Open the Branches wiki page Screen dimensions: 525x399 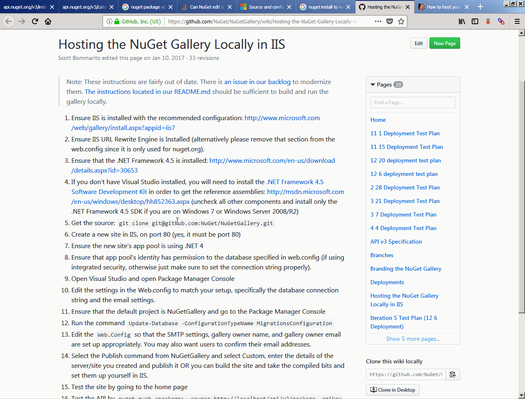click(382, 255)
